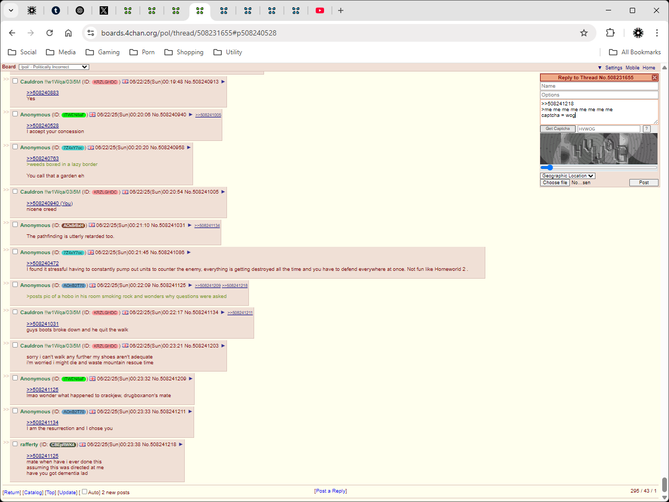Screen dimensions: 669x502
Task: Open the browser home page icon
Action: point(68,33)
